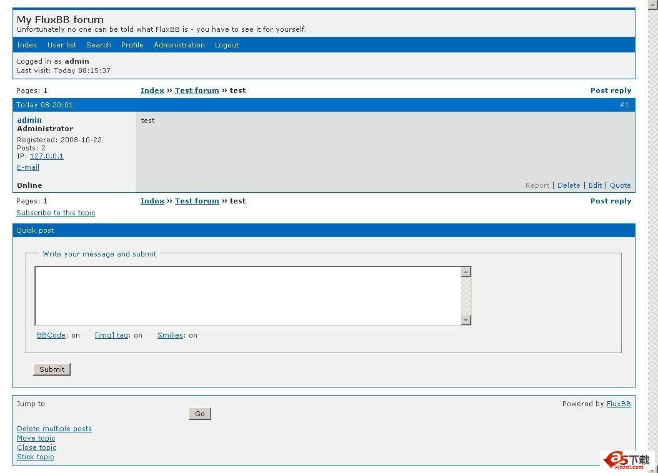Log out via the Logout link
The height and width of the screenshot is (473, 658).
[x=227, y=45]
